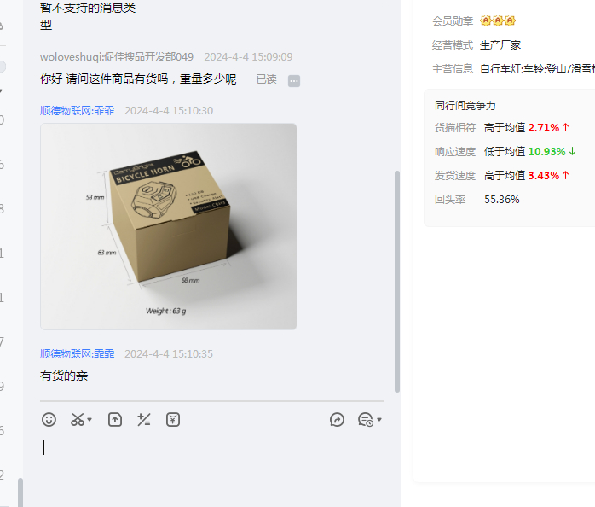Expand the screenshot tool dropdown arrow
Image resolution: width=595 pixels, height=507 pixels.
[x=90, y=420]
